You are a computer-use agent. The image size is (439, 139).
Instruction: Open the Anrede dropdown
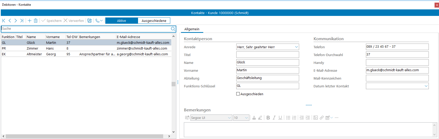296,47
